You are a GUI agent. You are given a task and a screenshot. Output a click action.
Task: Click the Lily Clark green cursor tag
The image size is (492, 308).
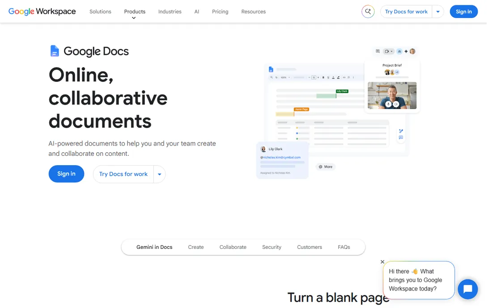tap(342, 91)
